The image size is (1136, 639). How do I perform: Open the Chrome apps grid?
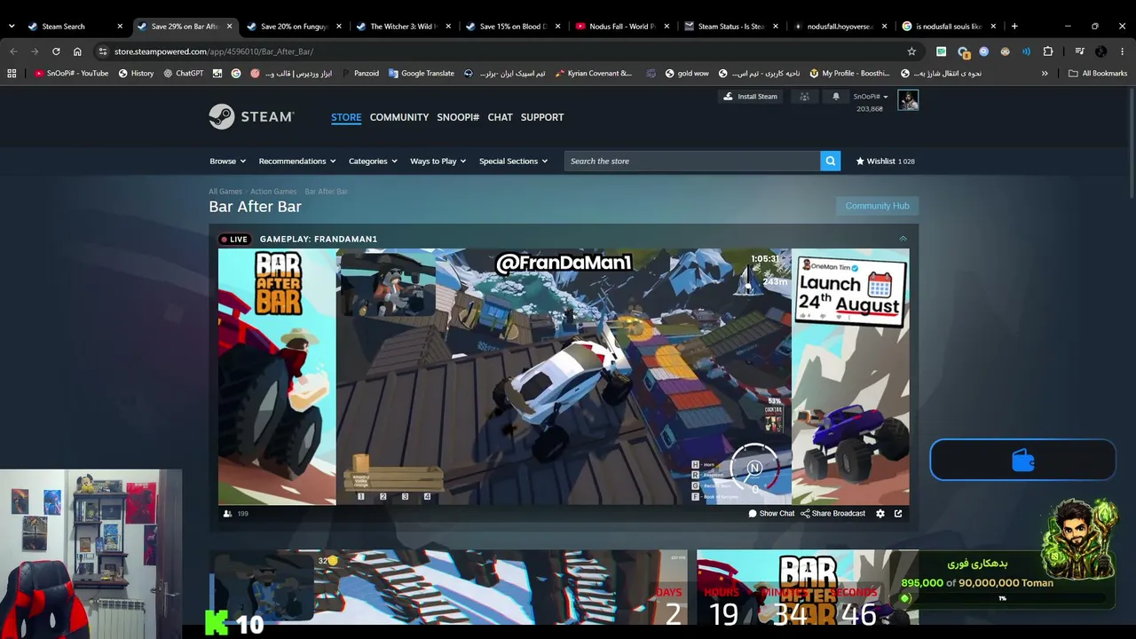click(12, 73)
